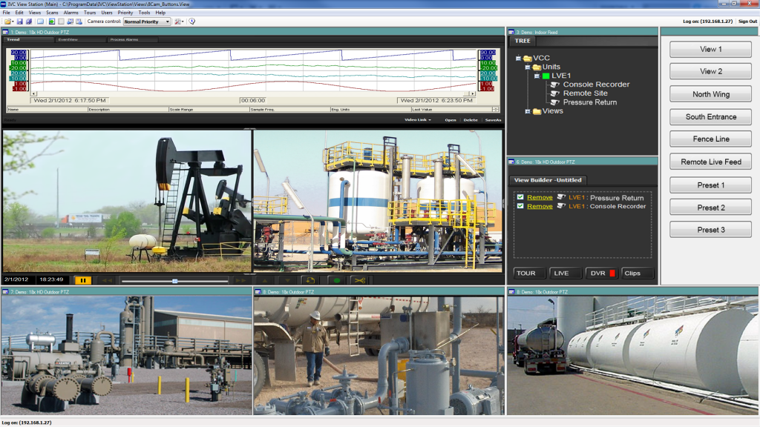Click the Save icon in the toolbar

point(19,21)
